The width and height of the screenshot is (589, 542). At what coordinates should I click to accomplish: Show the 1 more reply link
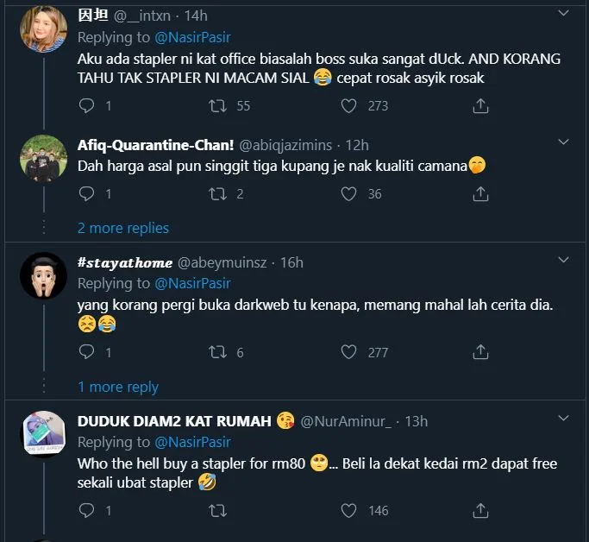point(118,387)
